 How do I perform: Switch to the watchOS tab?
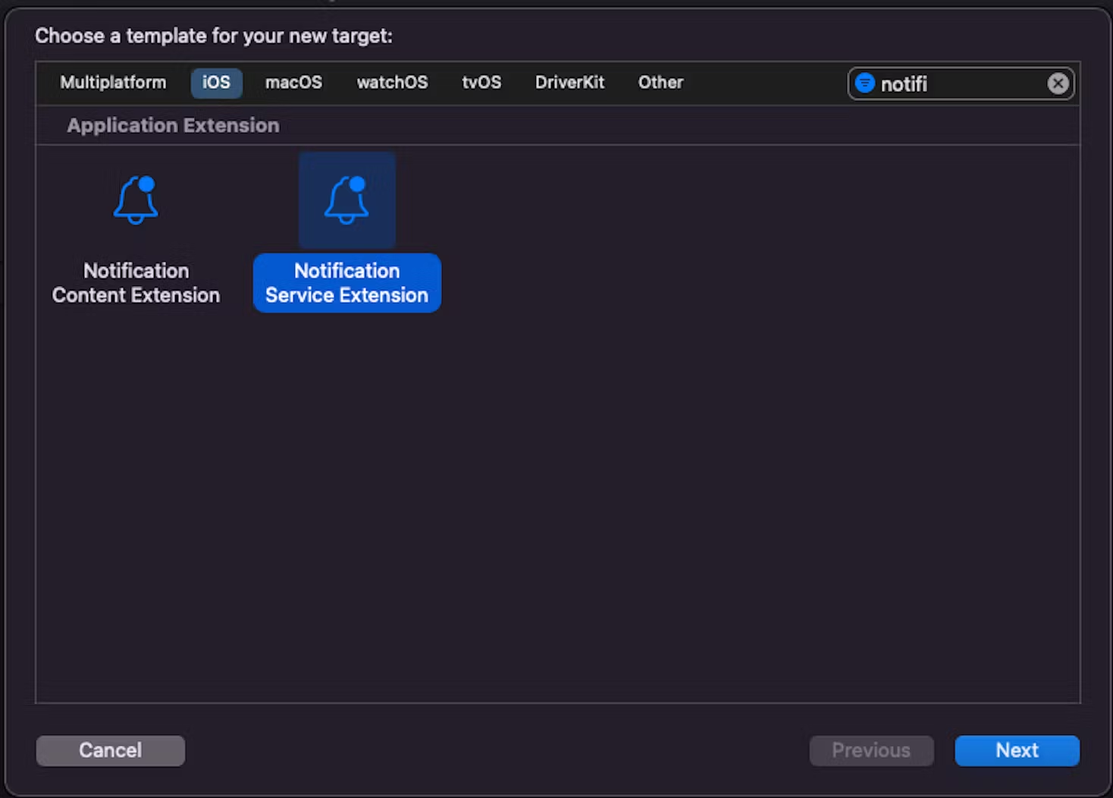(392, 83)
